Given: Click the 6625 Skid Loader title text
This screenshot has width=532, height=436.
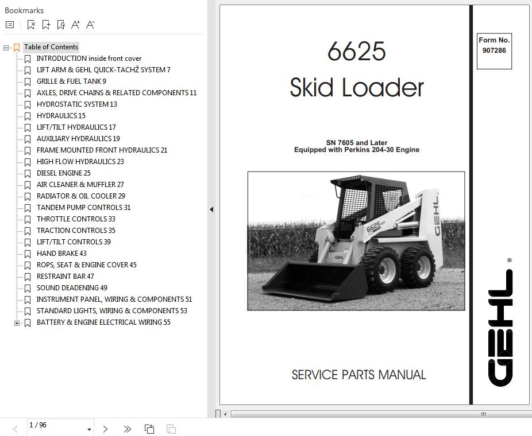Looking at the screenshot, I should [357, 69].
